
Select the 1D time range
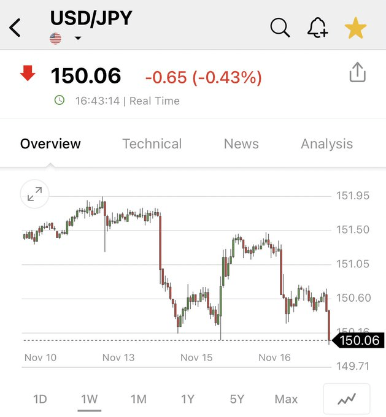[40, 399]
